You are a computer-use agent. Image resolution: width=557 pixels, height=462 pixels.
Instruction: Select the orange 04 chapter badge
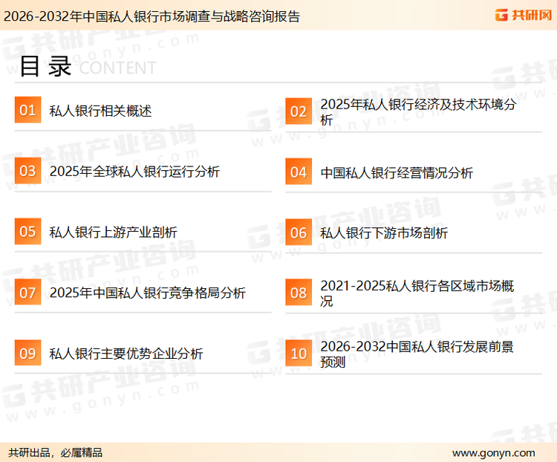(299, 172)
